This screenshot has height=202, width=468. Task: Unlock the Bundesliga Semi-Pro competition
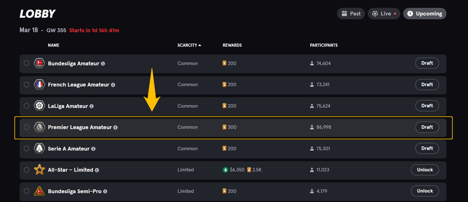tap(425, 191)
